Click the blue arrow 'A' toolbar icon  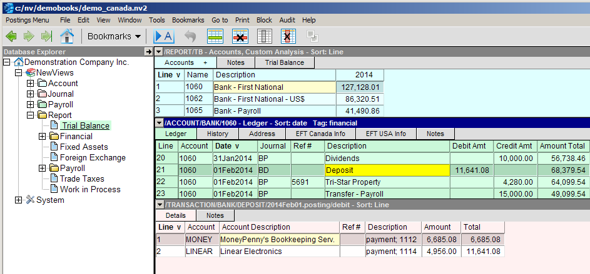click(163, 36)
